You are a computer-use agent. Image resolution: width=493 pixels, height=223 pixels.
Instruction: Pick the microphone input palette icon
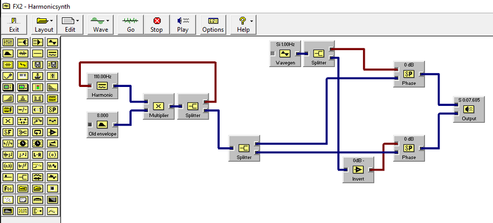coord(8,76)
